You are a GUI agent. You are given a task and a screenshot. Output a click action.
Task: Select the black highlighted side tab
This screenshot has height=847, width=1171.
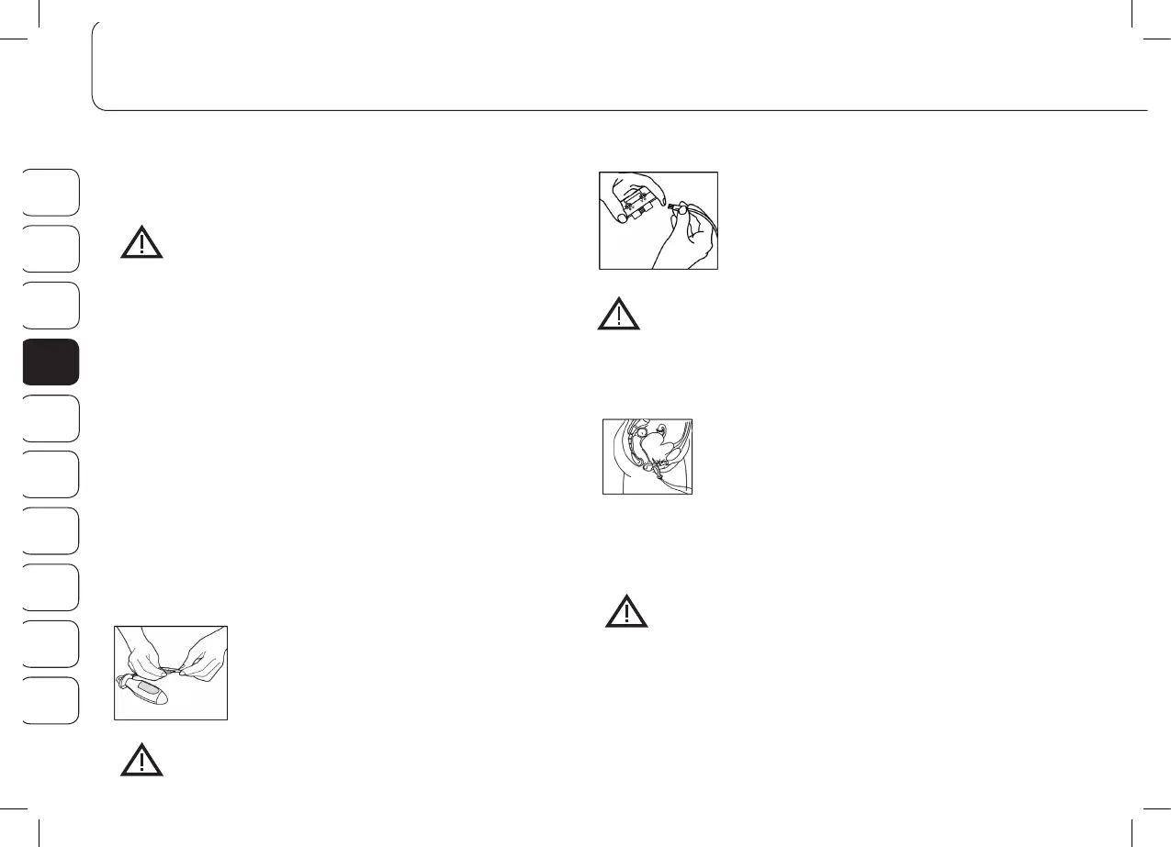(51, 362)
